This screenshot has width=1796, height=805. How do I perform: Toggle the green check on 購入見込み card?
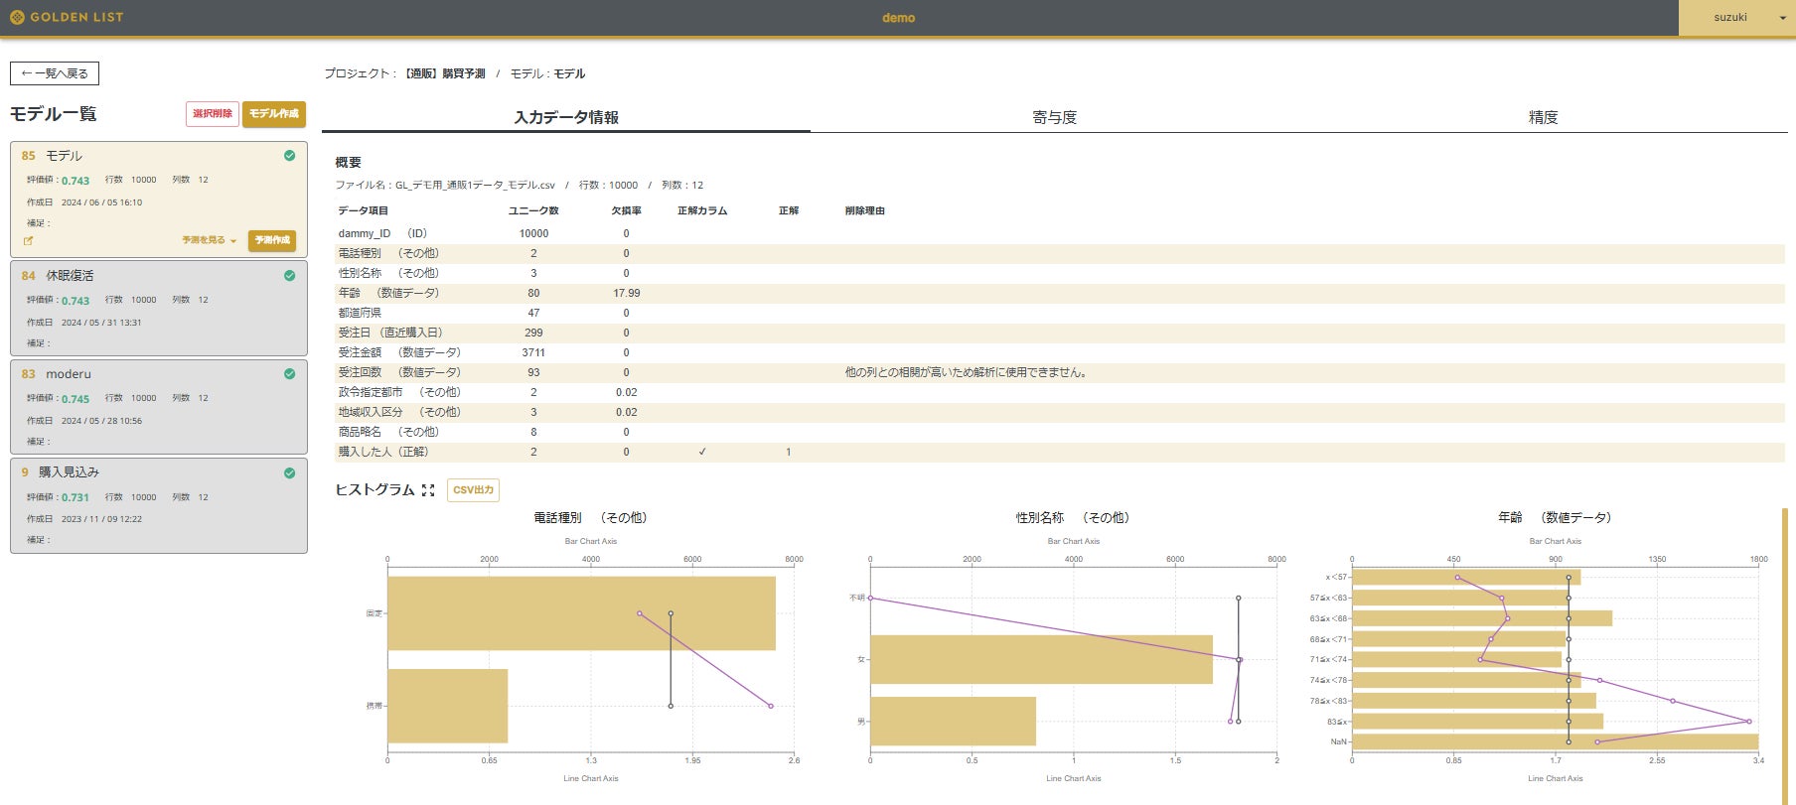tap(289, 473)
